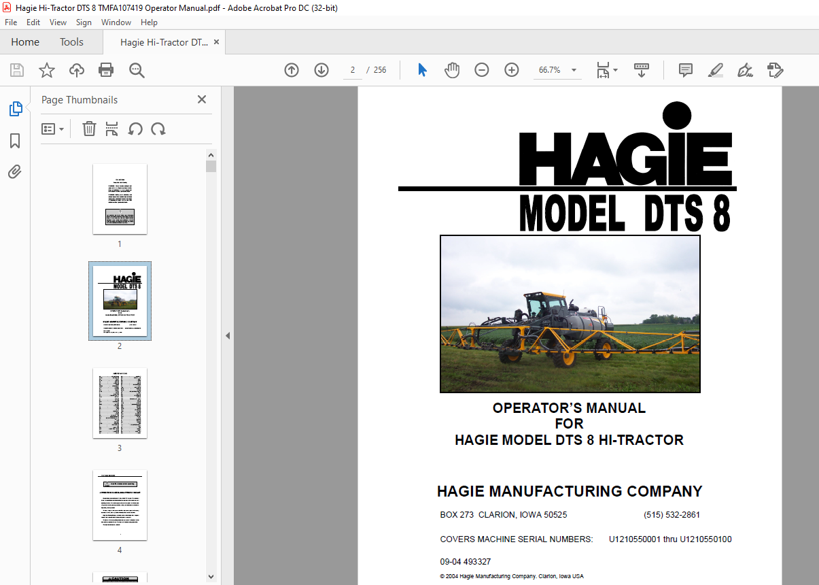Save the file with the floppy disk icon
819x585 pixels.
(x=17, y=70)
